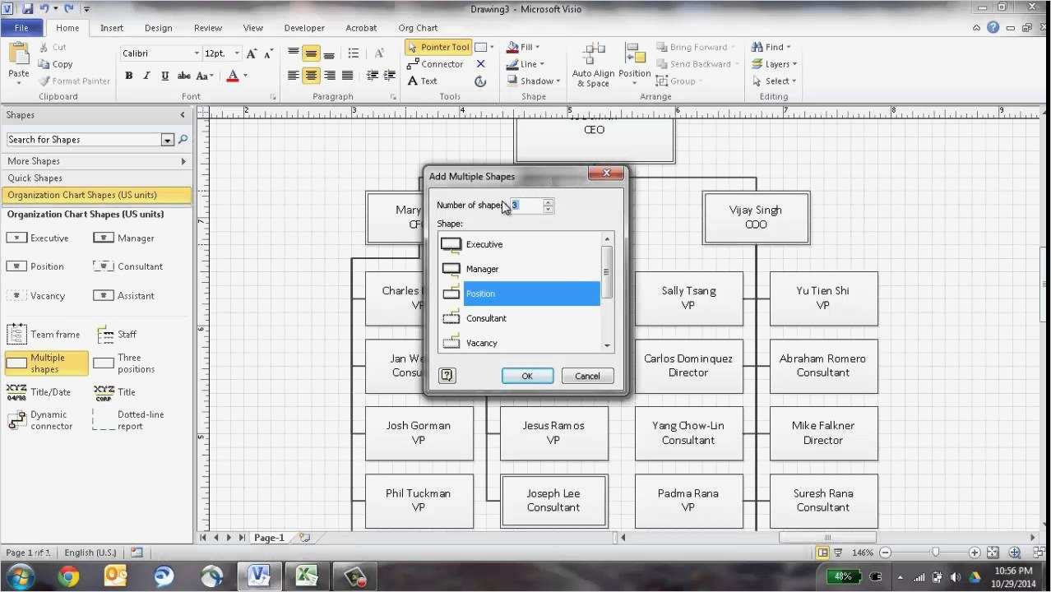Open the Calibri font name dropdown
The height and width of the screenshot is (592, 1051).
point(197,53)
